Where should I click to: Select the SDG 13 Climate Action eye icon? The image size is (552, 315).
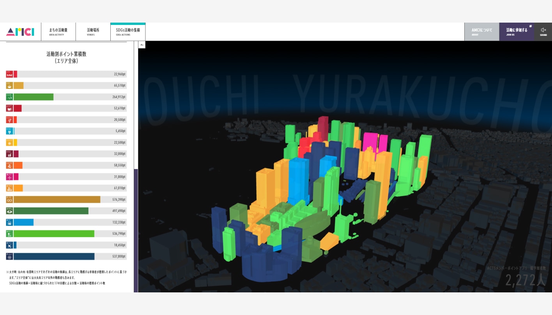point(9,211)
